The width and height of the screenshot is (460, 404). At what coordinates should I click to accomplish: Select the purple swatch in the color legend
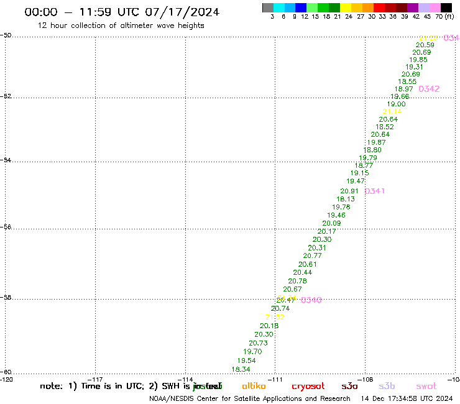[x=413, y=7]
